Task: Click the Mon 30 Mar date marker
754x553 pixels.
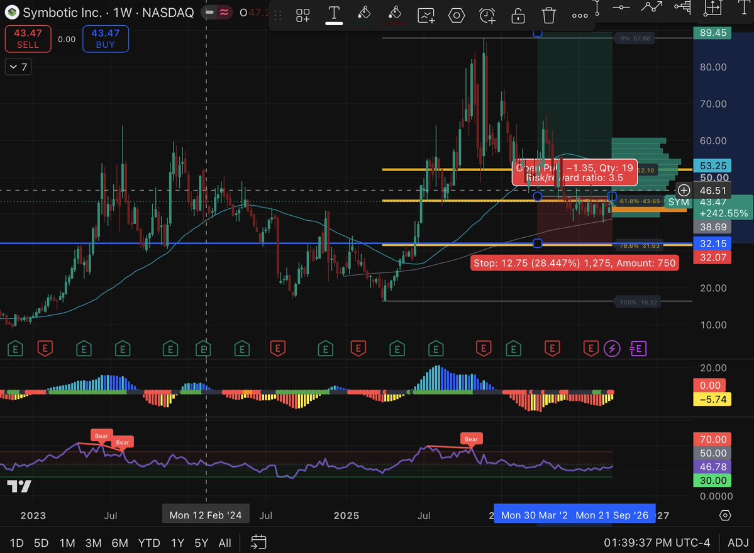Action: point(534,515)
